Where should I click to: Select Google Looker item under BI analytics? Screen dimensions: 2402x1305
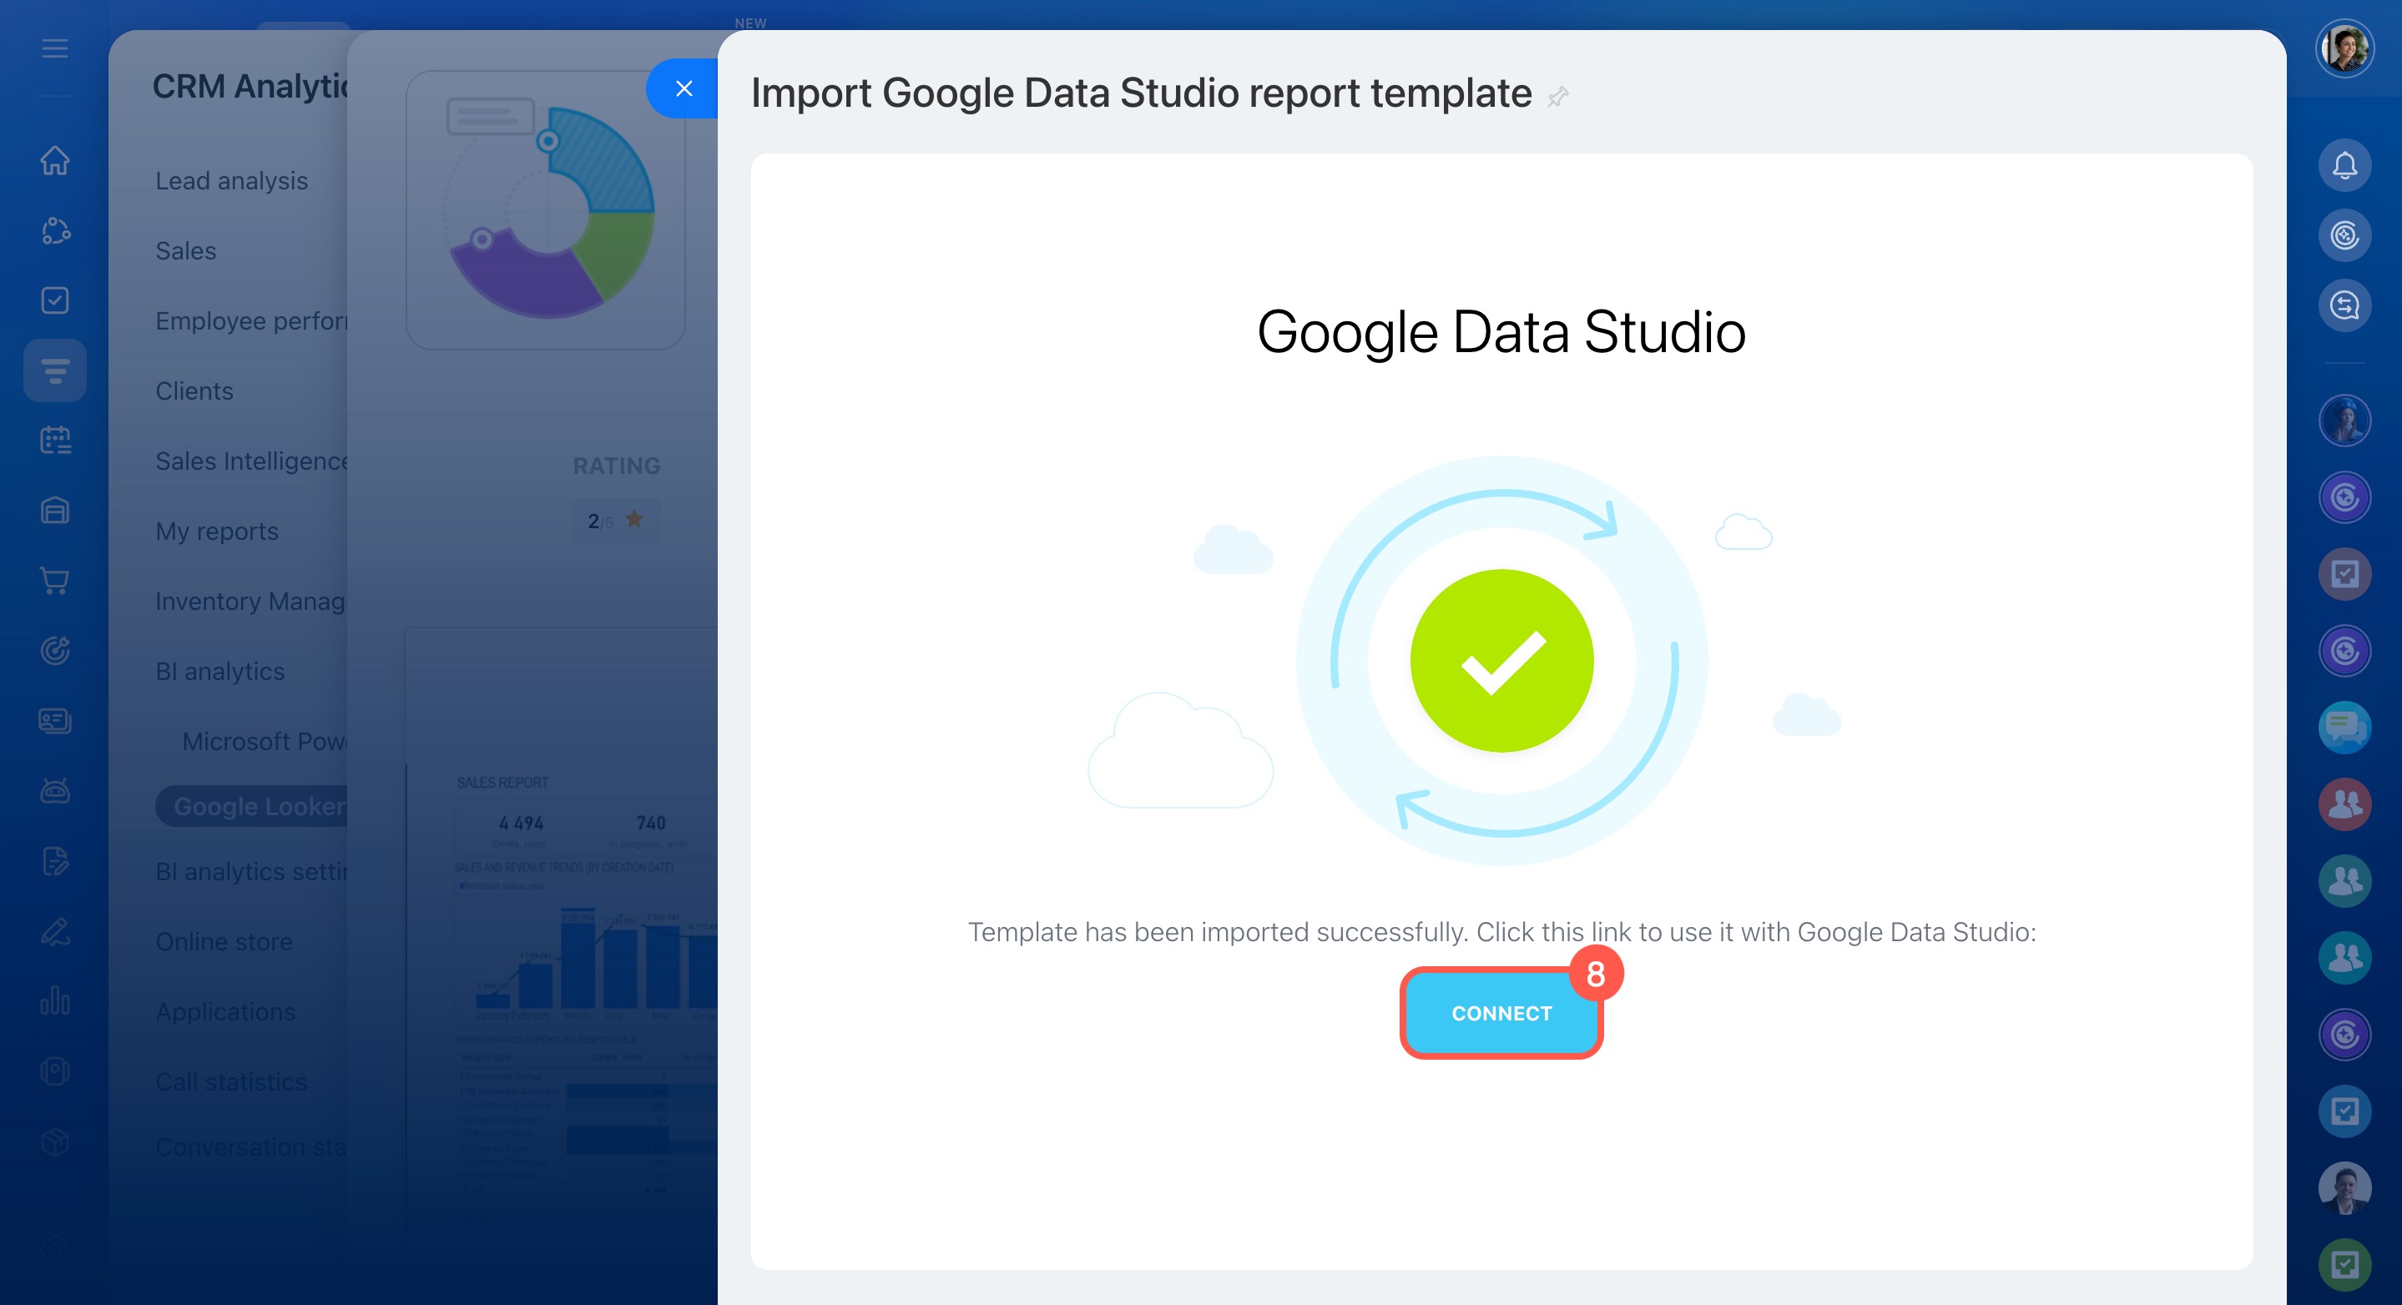[258, 806]
